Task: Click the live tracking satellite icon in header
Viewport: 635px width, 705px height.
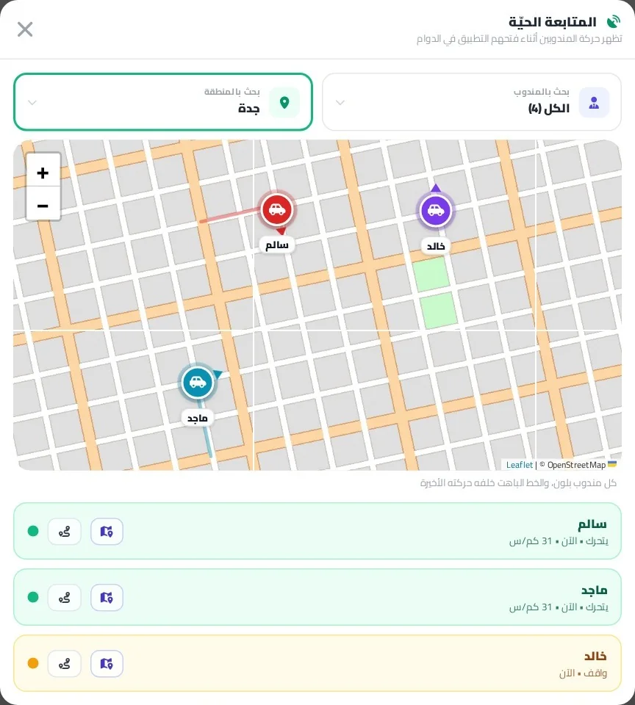Action: (x=614, y=21)
